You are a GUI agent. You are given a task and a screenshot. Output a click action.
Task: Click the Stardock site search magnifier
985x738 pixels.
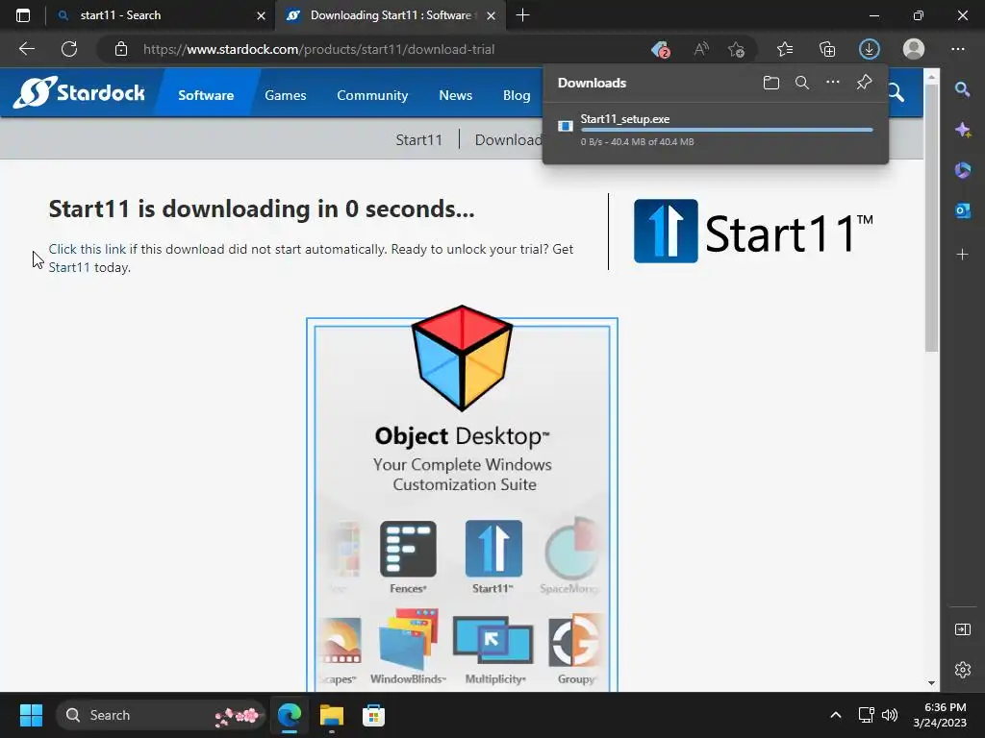tap(897, 93)
